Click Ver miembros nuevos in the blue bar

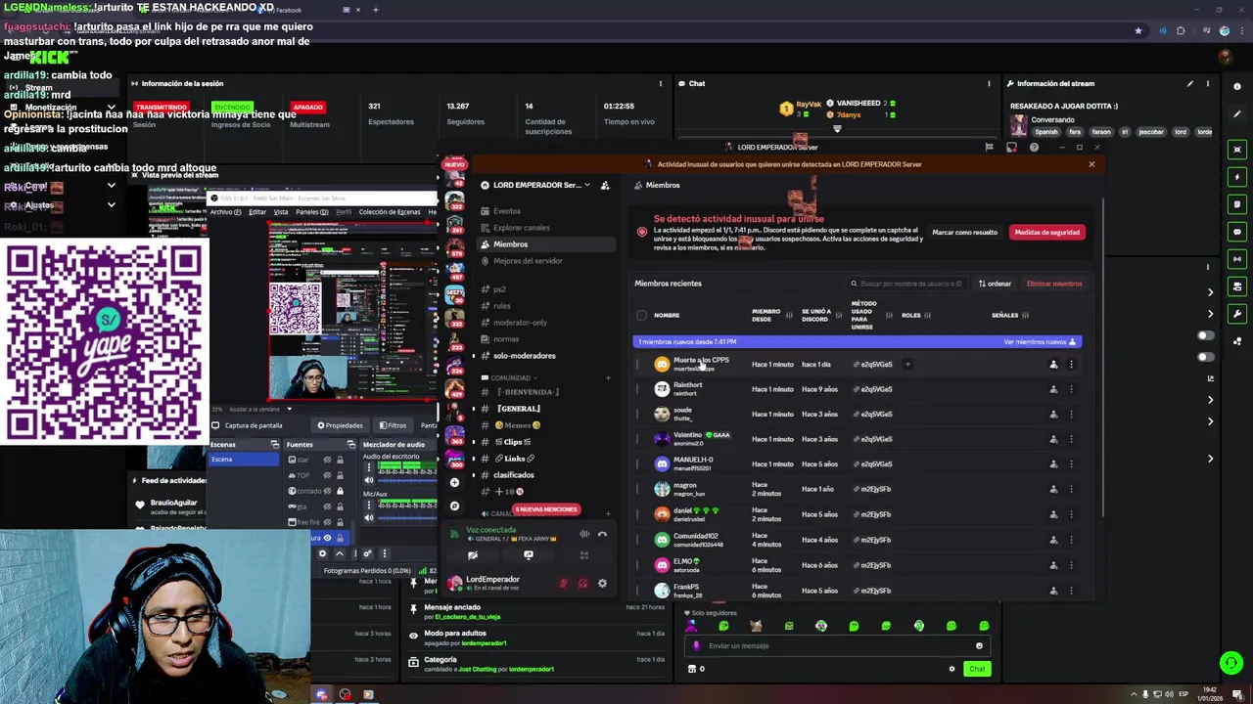(1040, 342)
